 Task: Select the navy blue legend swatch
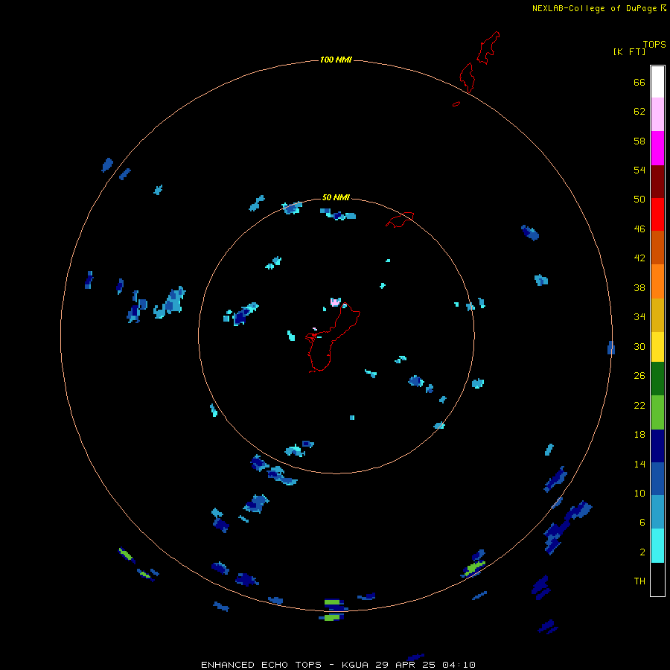[657, 446]
